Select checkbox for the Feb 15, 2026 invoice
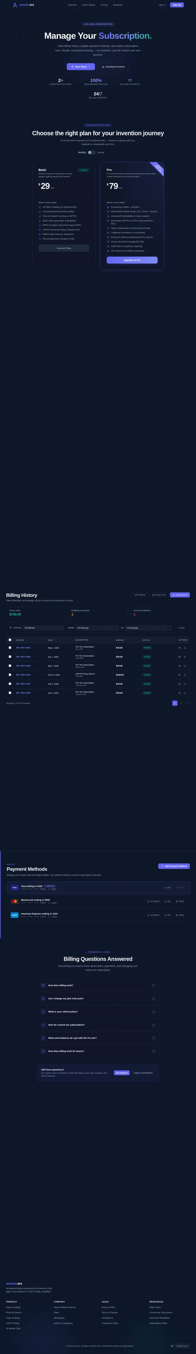The width and height of the screenshot is (196, 1354). click(x=10, y=674)
